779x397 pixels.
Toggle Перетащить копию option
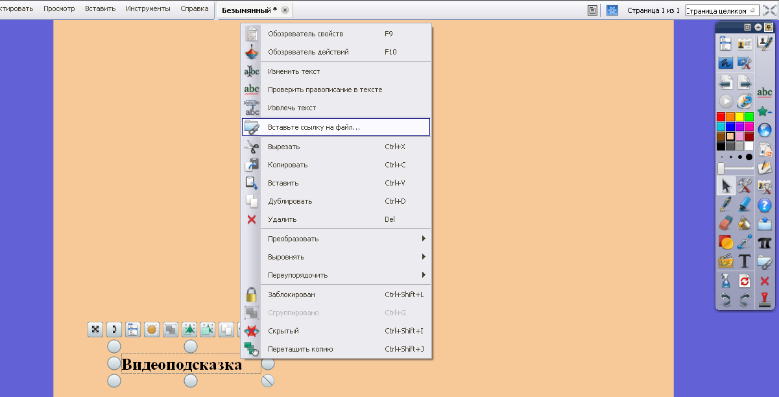300,349
